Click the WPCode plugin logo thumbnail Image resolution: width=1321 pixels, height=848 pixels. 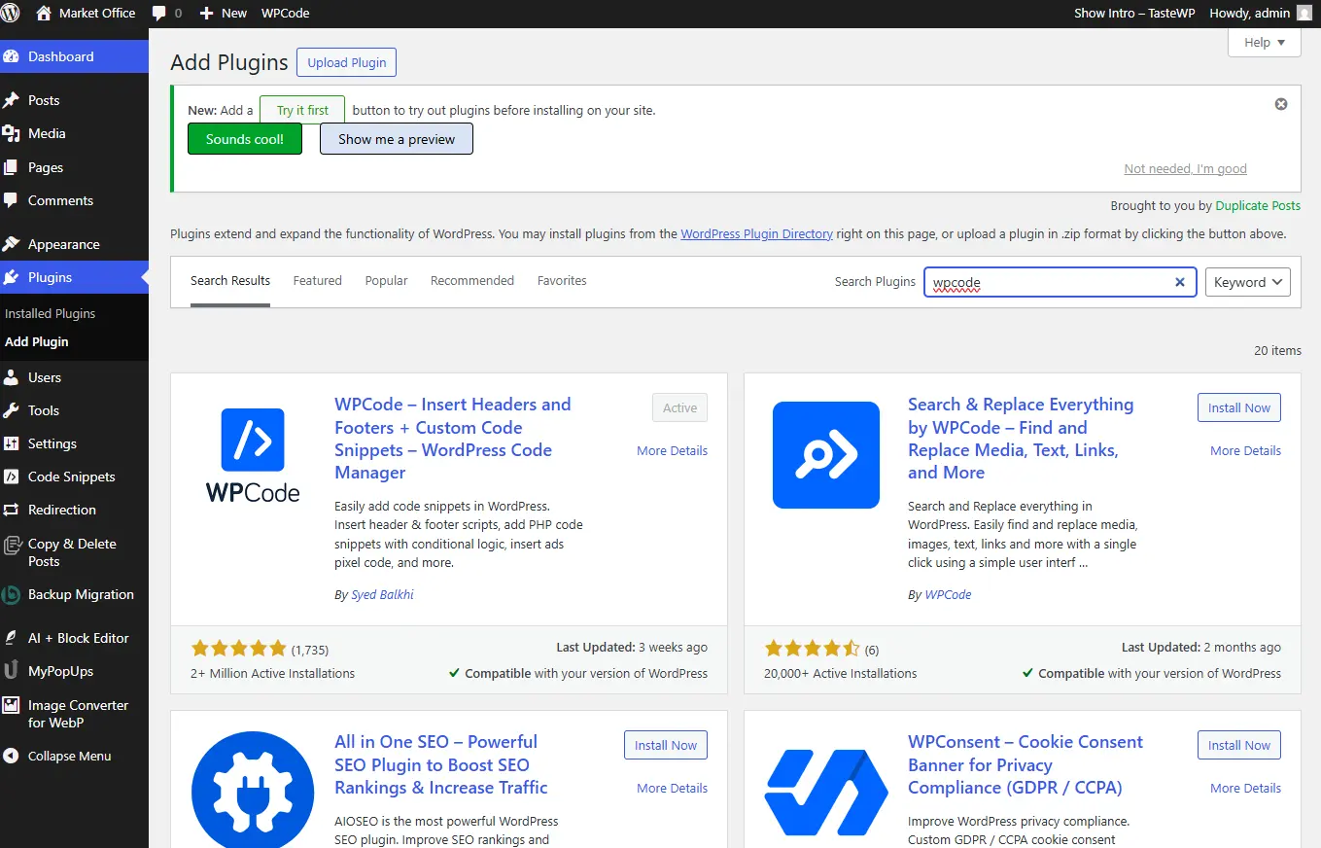[253, 454]
